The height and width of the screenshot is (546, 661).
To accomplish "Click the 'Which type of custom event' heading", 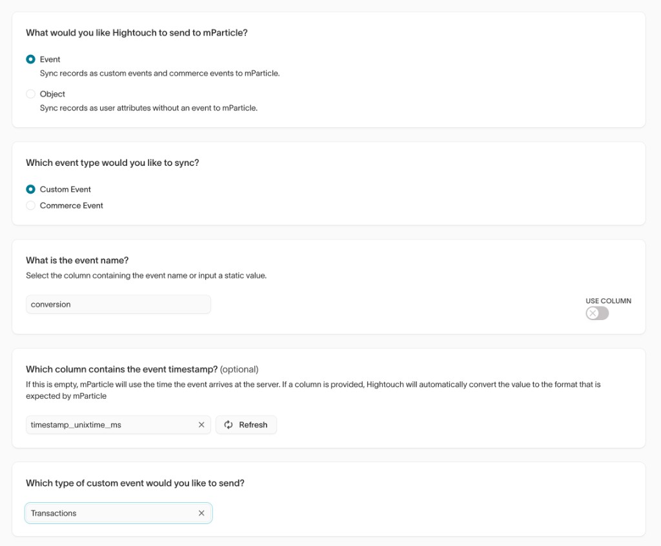I will (x=135, y=483).
